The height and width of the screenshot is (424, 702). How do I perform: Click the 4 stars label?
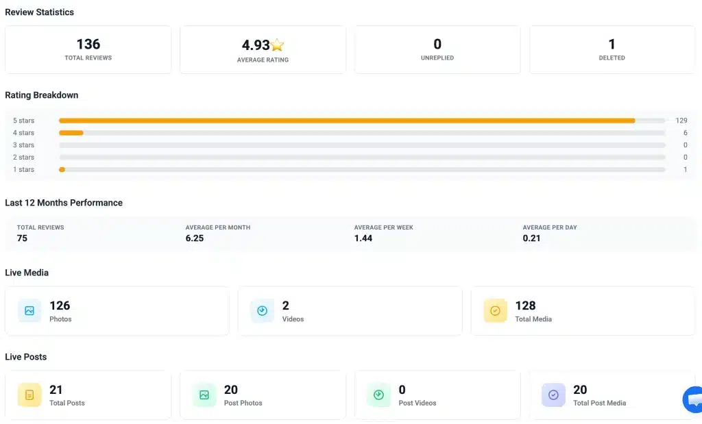(23, 133)
